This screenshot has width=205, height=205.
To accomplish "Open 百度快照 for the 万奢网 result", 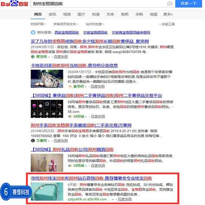I will point(61,141).
